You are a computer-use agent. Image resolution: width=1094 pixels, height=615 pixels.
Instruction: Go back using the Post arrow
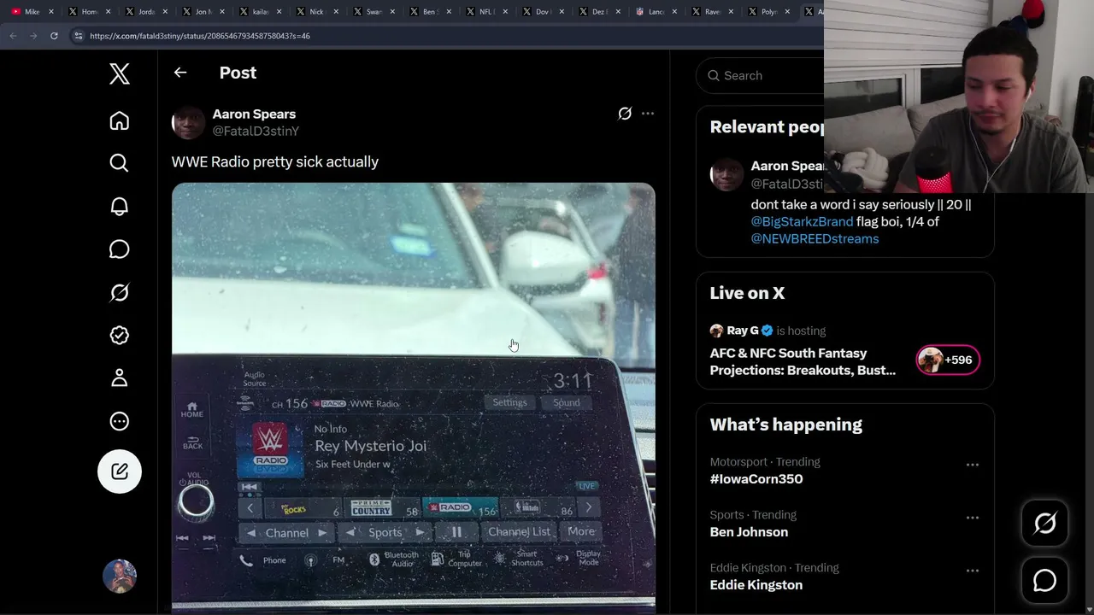click(x=180, y=73)
